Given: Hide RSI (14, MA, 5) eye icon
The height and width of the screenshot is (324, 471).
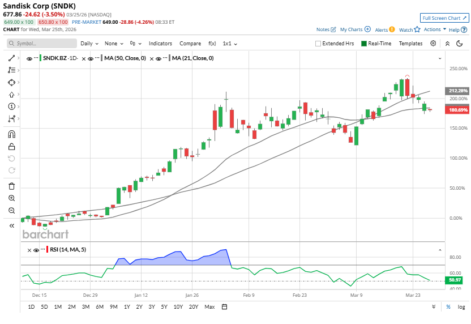Looking at the screenshot, I should pyautogui.click(x=36, y=250).
